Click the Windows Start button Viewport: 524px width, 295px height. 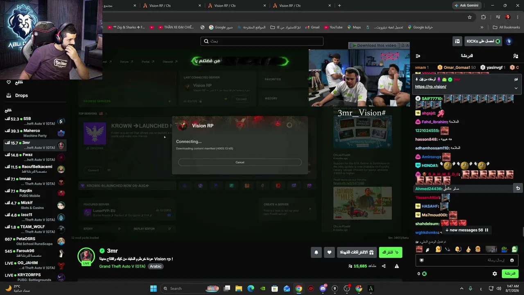(154, 288)
